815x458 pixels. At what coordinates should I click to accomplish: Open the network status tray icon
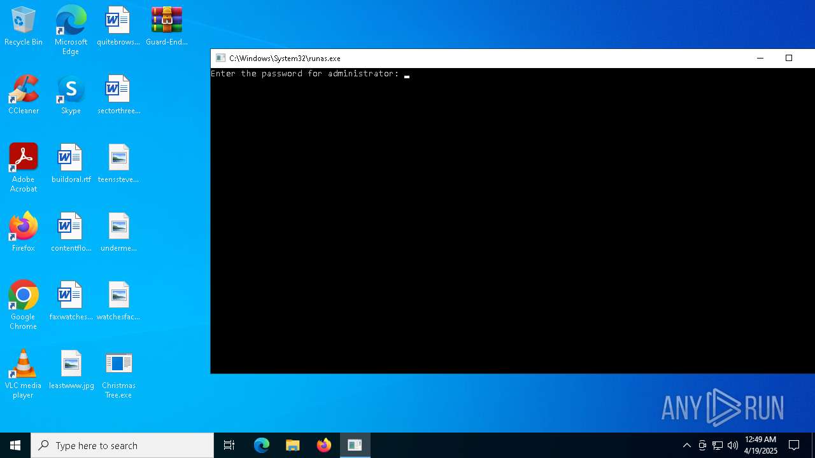pyautogui.click(x=718, y=445)
